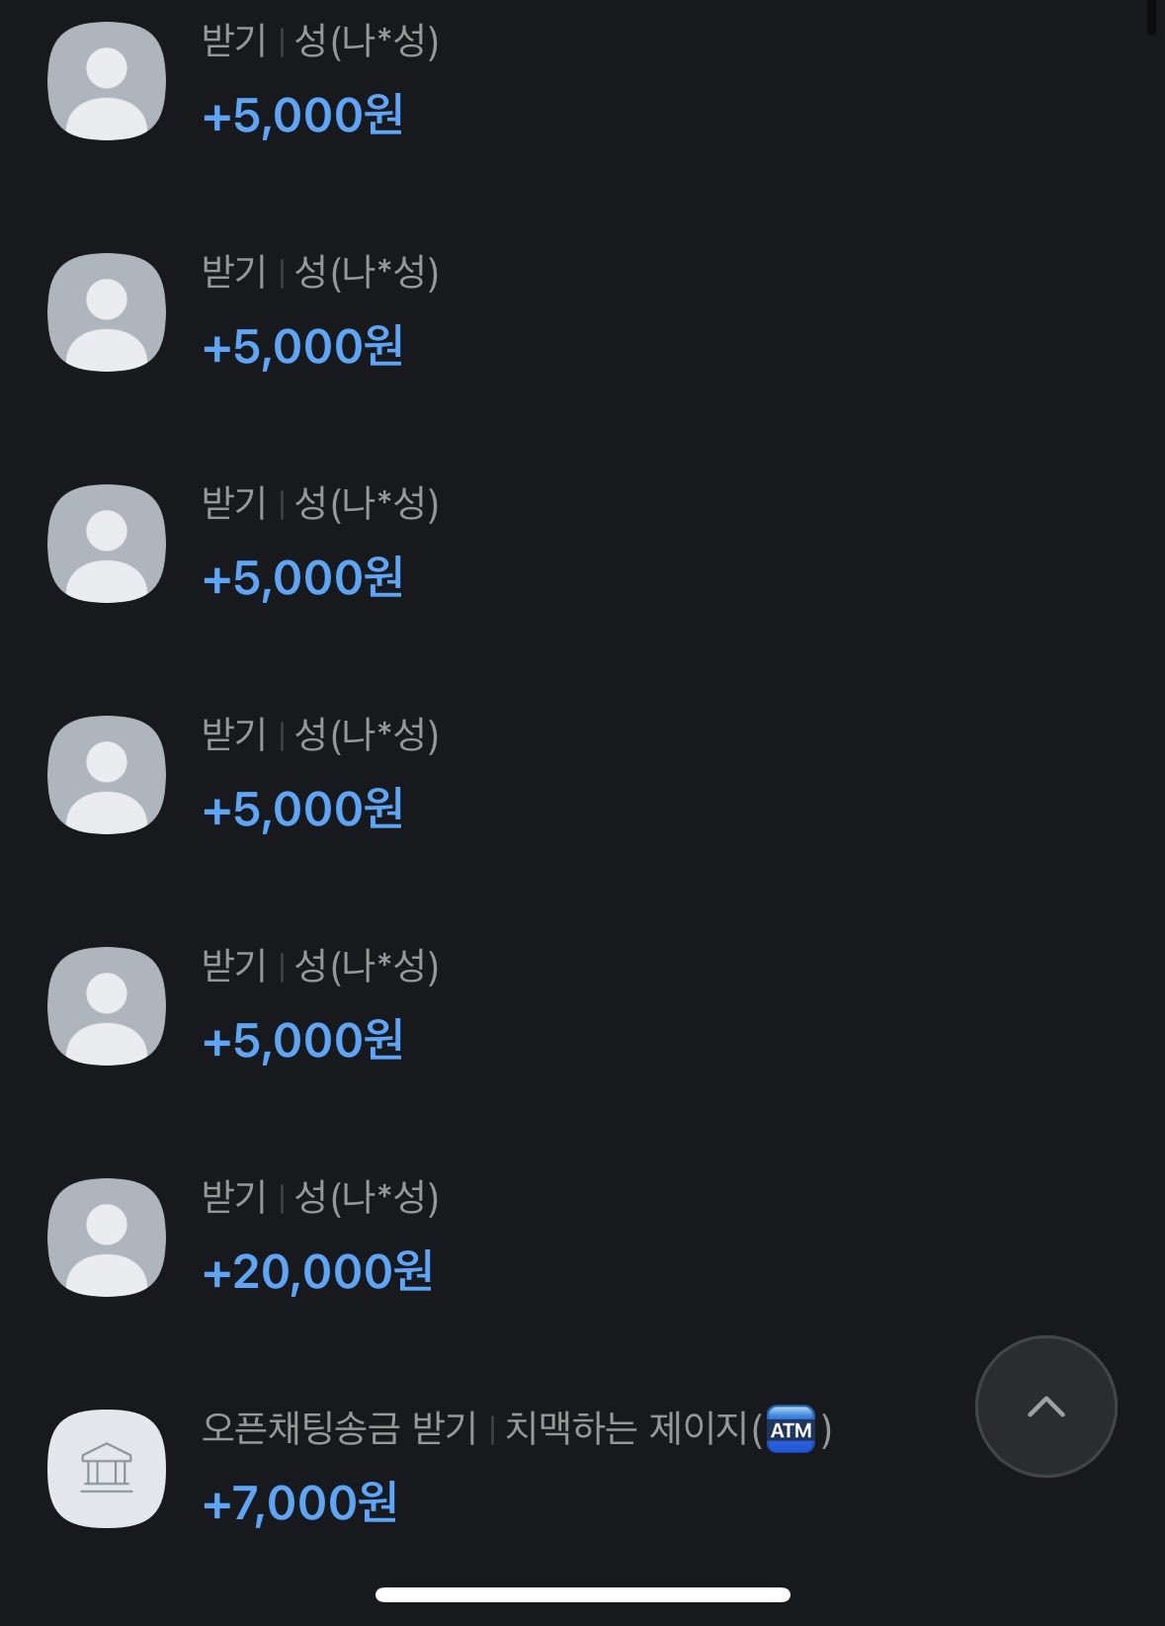Tap the avatar of the fifth 5,000원 transaction
Viewport: 1165px width, 1626px height.
[x=107, y=1006]
